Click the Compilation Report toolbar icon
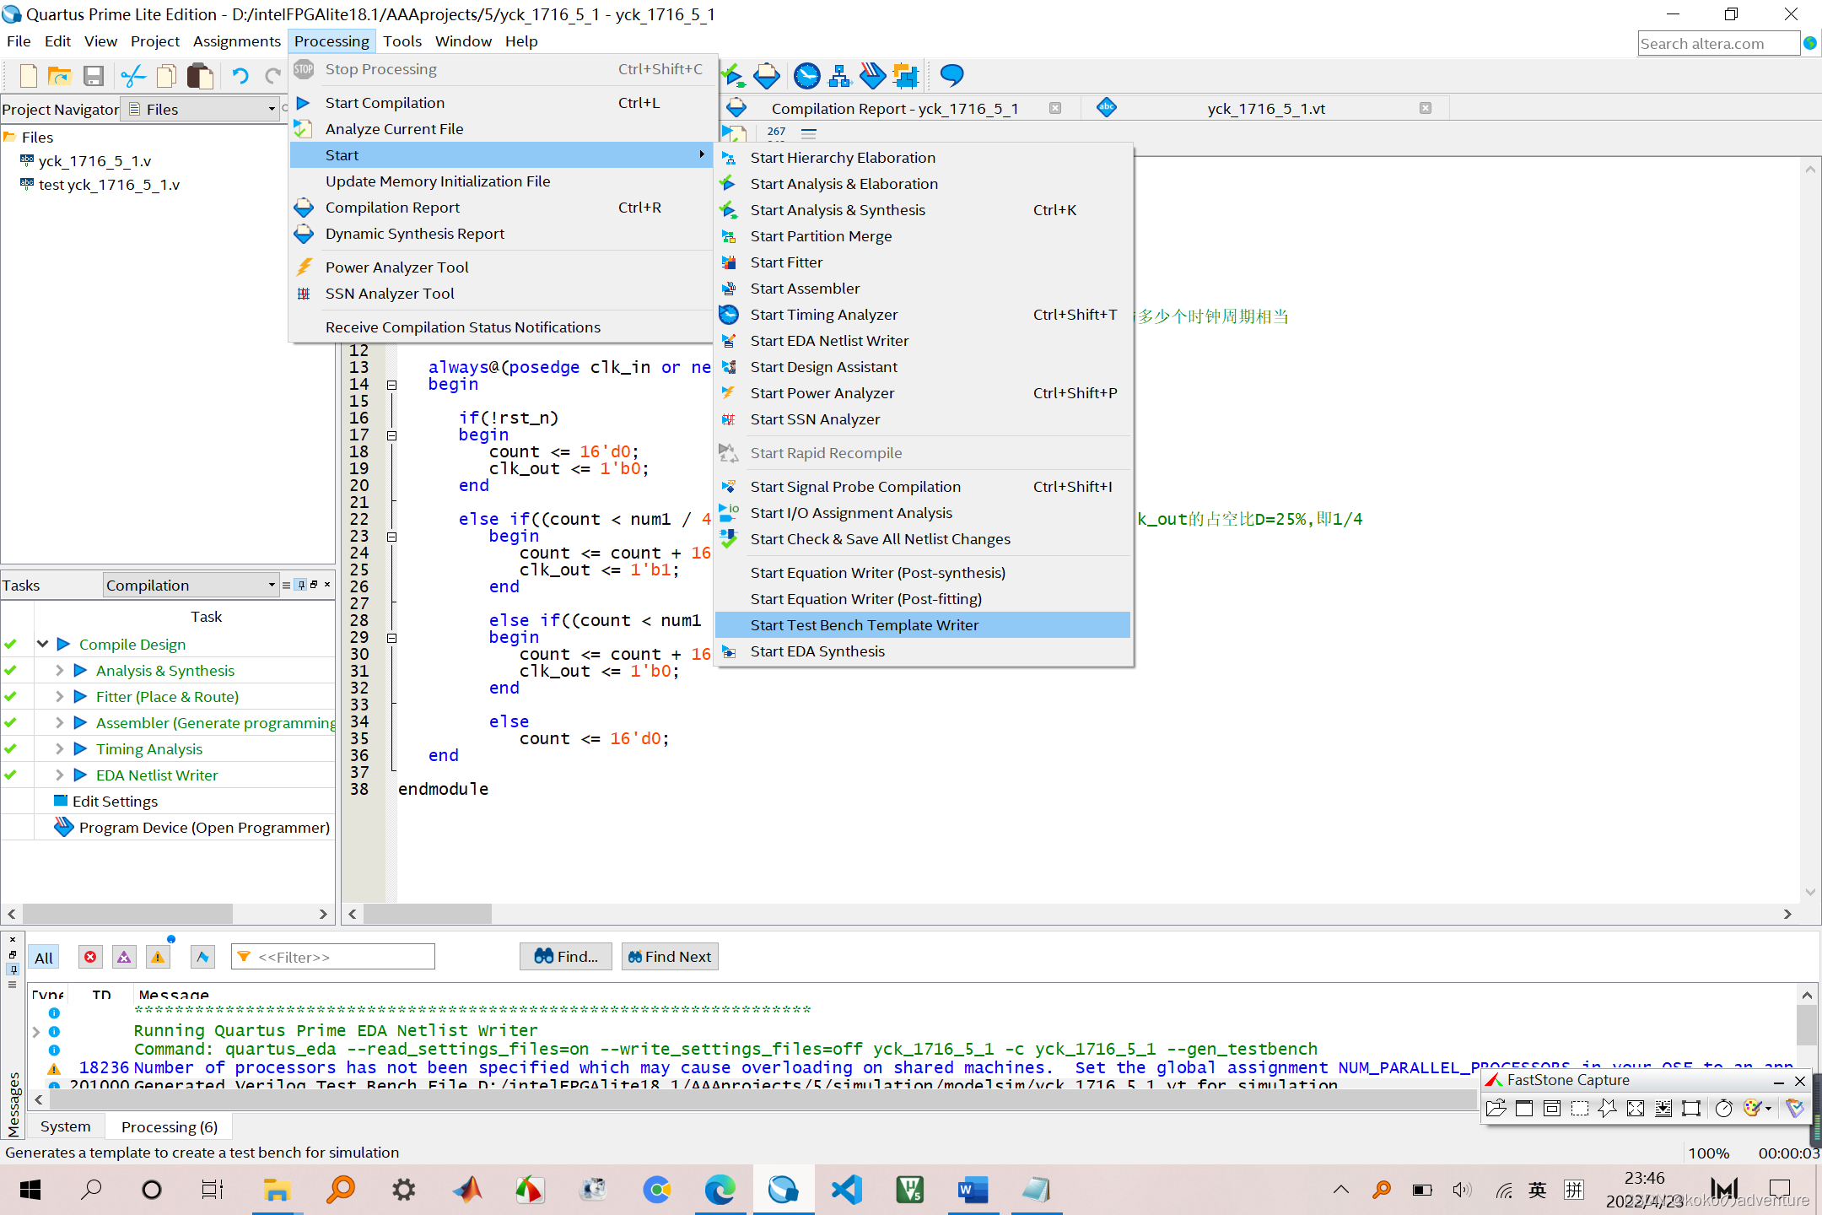The width and height of the screenshot is (1822, 1215). tap(767, 76)
